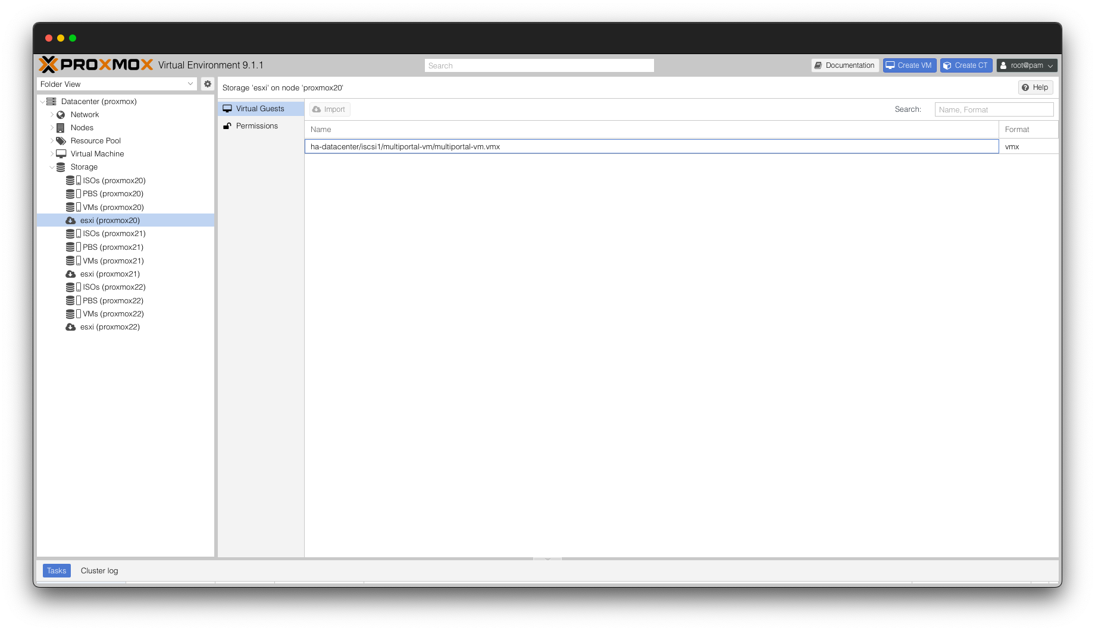Open the root@pam user menu
1095x631 pixels.
(1027, 65)
